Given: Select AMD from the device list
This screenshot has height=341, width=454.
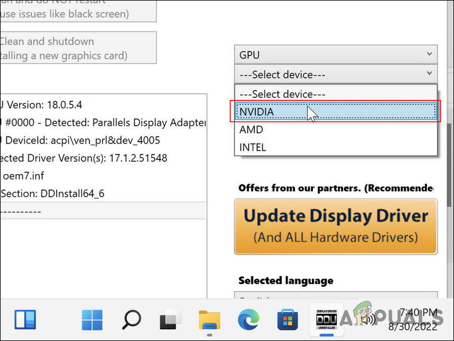Looking at the screenshot, I should pyautogui.click(x=336, y=130).
